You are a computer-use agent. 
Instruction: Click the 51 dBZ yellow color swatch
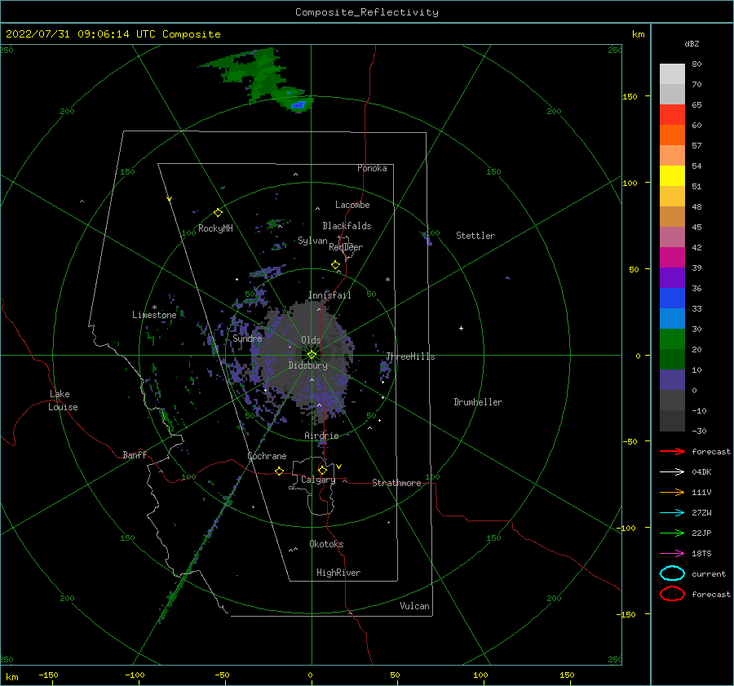coord(672,175)
